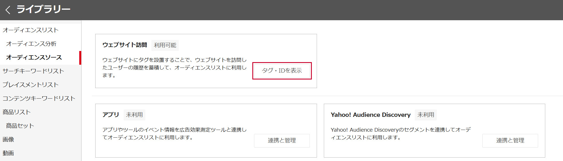Screen dimensions: 563x161
Task: Open コンテンツキーワードリスト in the sidebar
Action: click(39, 99)
